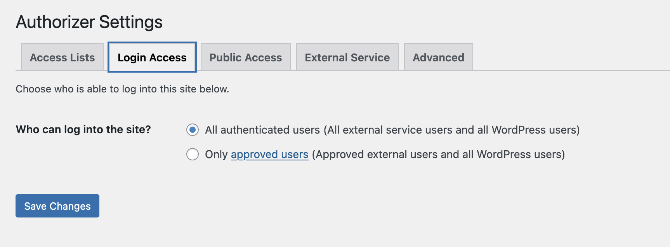Image resolution: width=670 pixels, height=247 pixels.
Task: Click the word "Settings" in the page heading
Action: [x=131, y=22]
